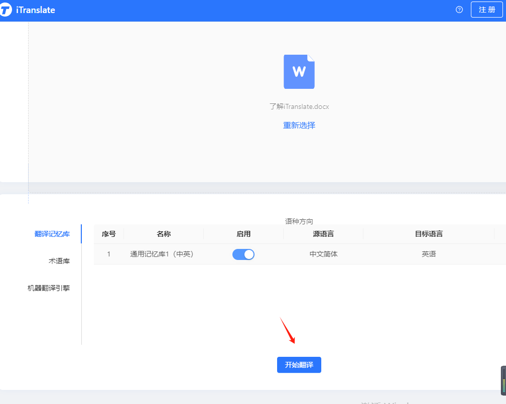The width and height of the screenshot is (506, 404).
Task: Click the 语种方向 label
Action: [x=299, y=221]
